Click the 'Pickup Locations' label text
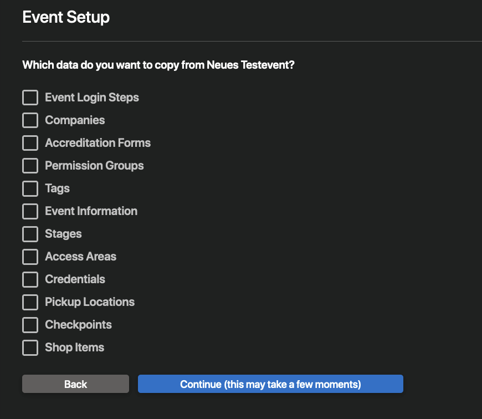Screen dimensions: 482x419 click(90, 302)
